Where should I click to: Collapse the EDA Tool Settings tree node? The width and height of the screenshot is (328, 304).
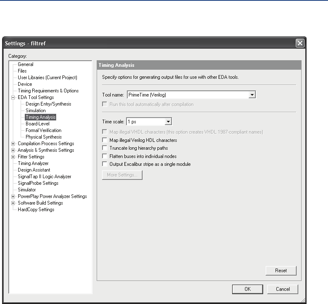click(13, 97)
